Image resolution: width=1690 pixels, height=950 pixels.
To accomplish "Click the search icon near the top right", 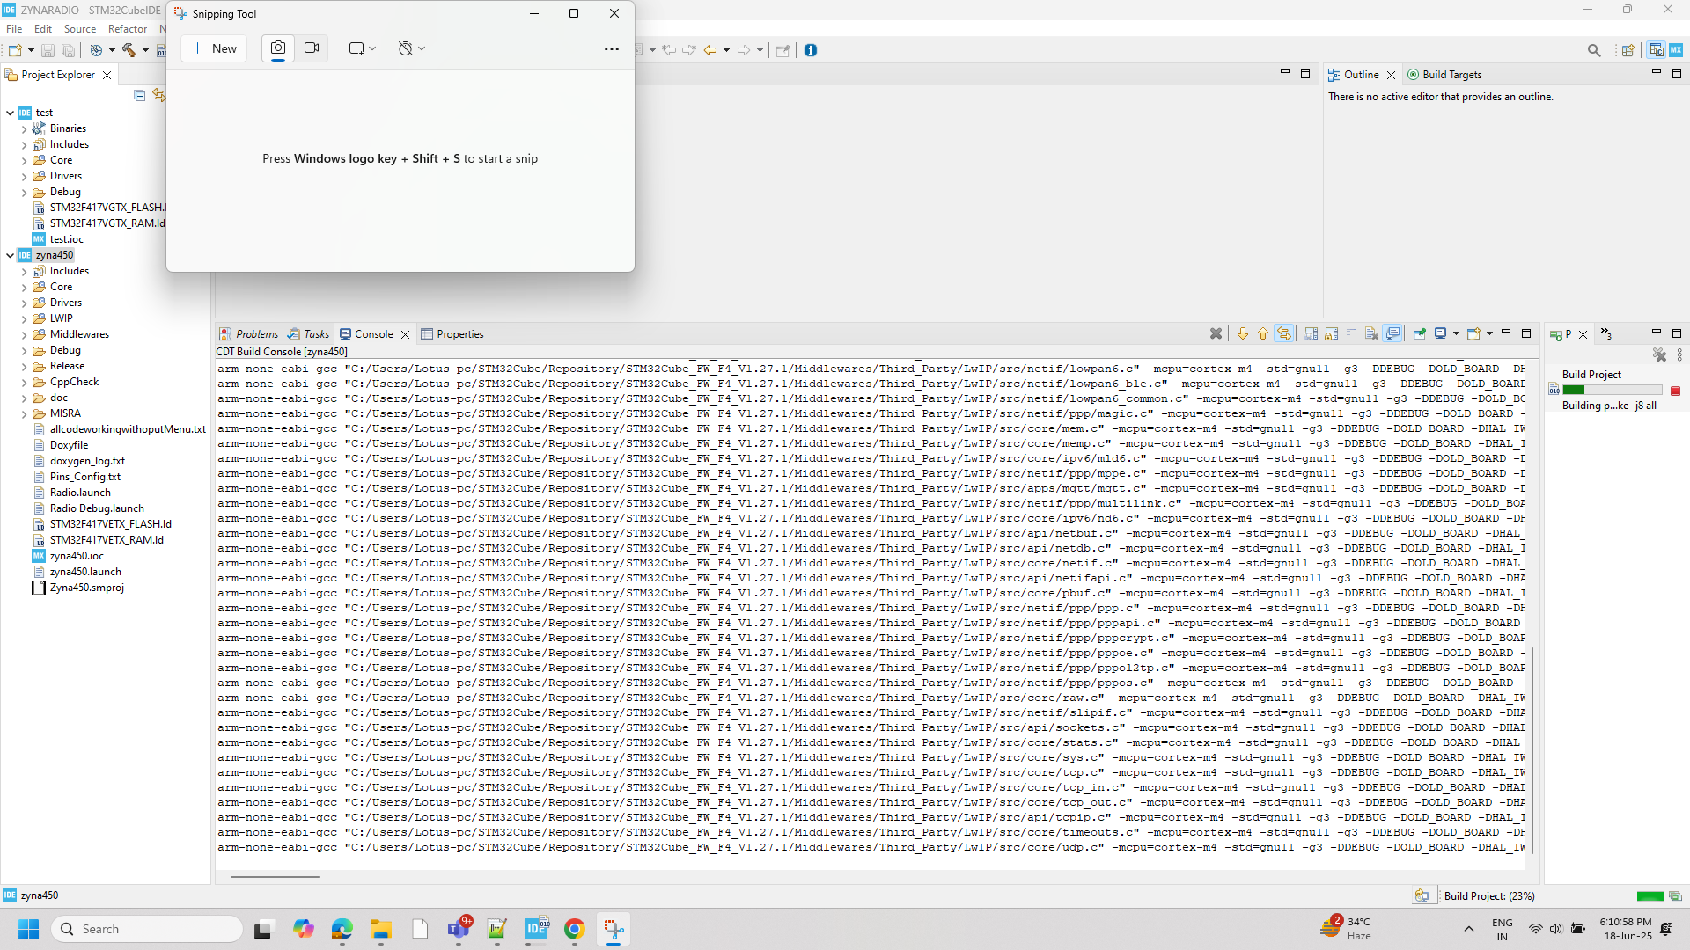I will click(1594, 50).
